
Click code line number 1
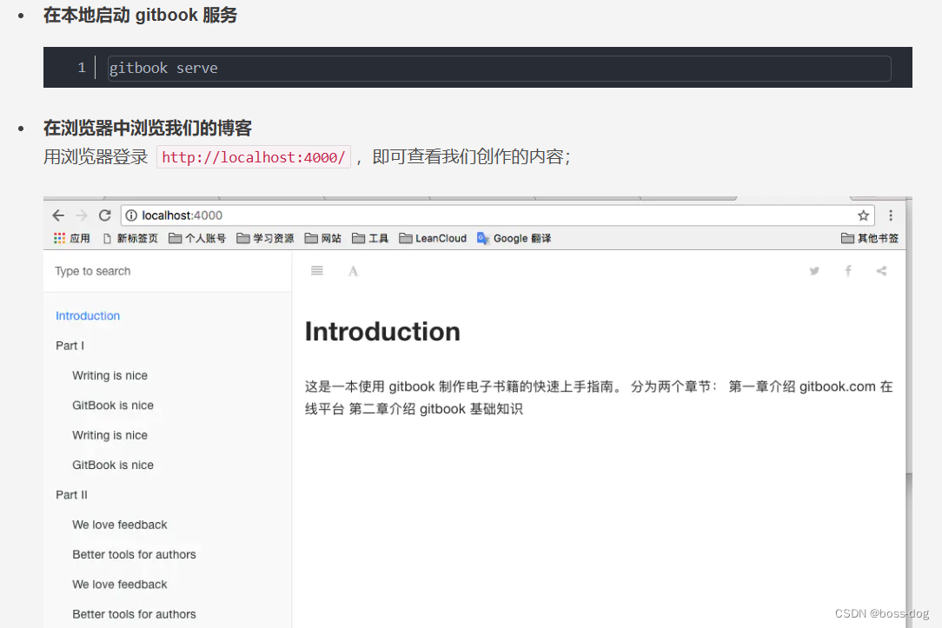click(x=82, y=68)
